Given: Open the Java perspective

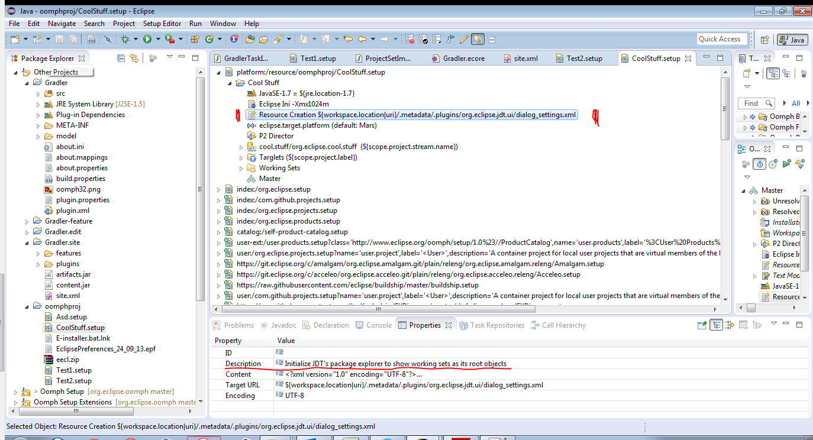Looking at the screenshot, I should 792,40.
